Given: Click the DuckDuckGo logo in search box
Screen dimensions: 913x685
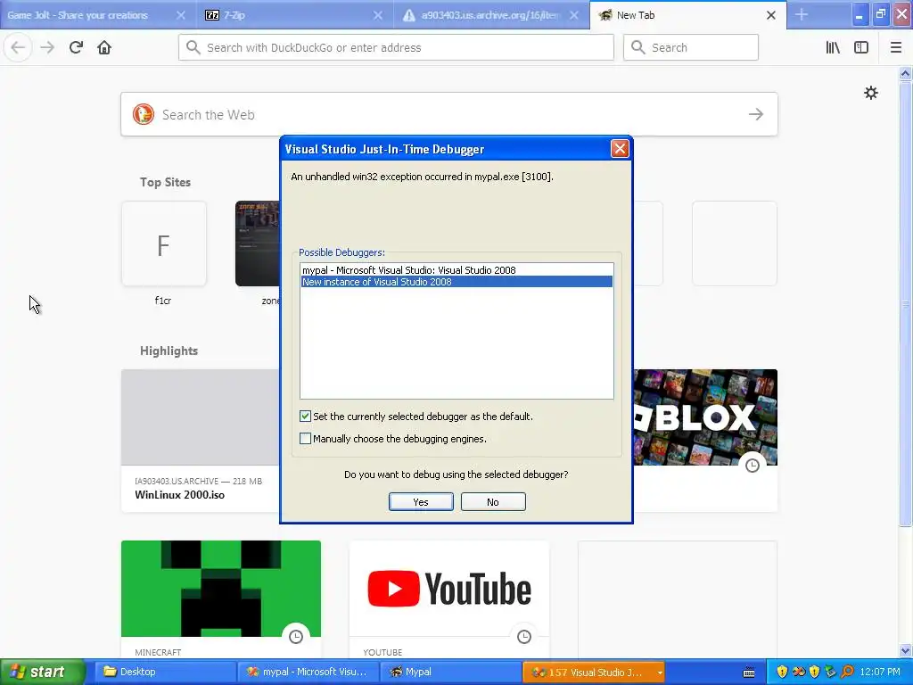Looking at the screenshot, I should pyautogui.click(x=144, y=114).
